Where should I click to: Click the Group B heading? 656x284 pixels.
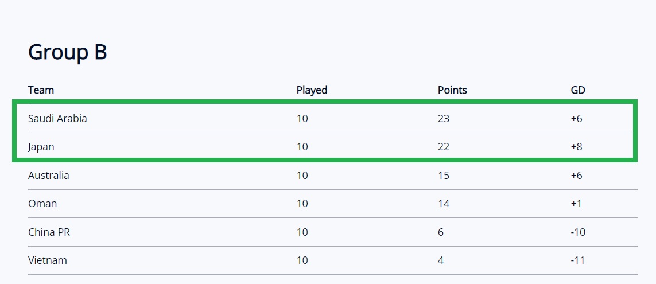click(x=67, y=52)
